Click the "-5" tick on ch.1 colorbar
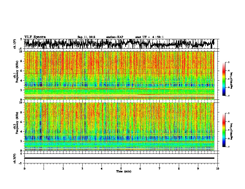 coord(228,79)
